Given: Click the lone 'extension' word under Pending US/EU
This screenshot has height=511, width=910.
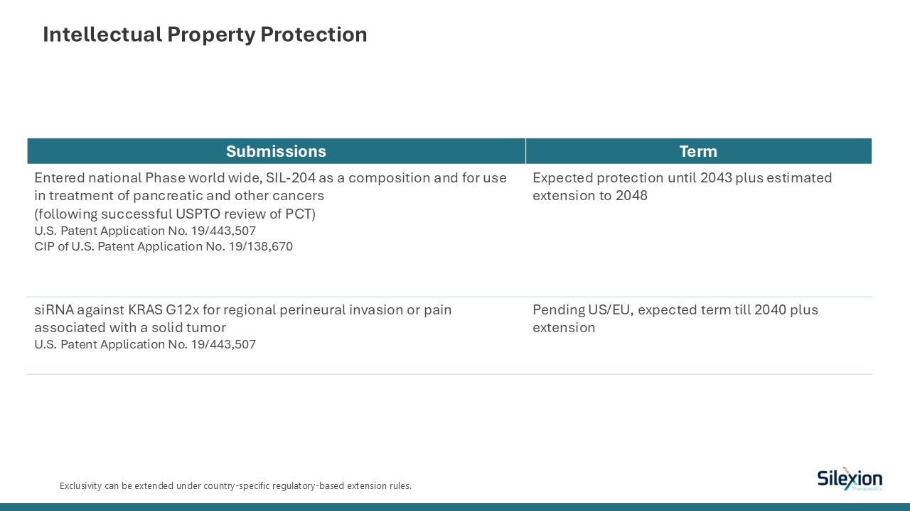Looking at the screenshot, I should coord(564,327).
